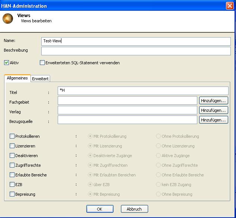This screenshot has width=236, height=218.
Task: Click Hinzufügen next to Verlag
Action: click(213, 110)
